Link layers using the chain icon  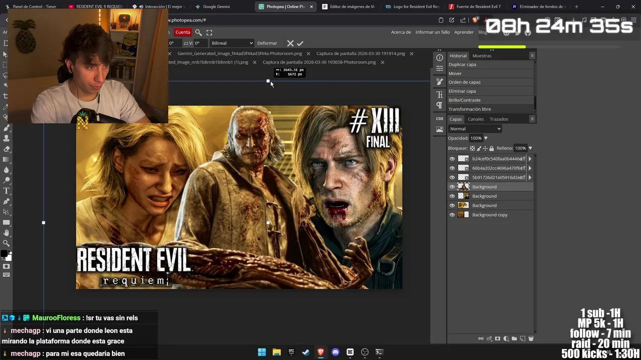(x=481, y=338)
